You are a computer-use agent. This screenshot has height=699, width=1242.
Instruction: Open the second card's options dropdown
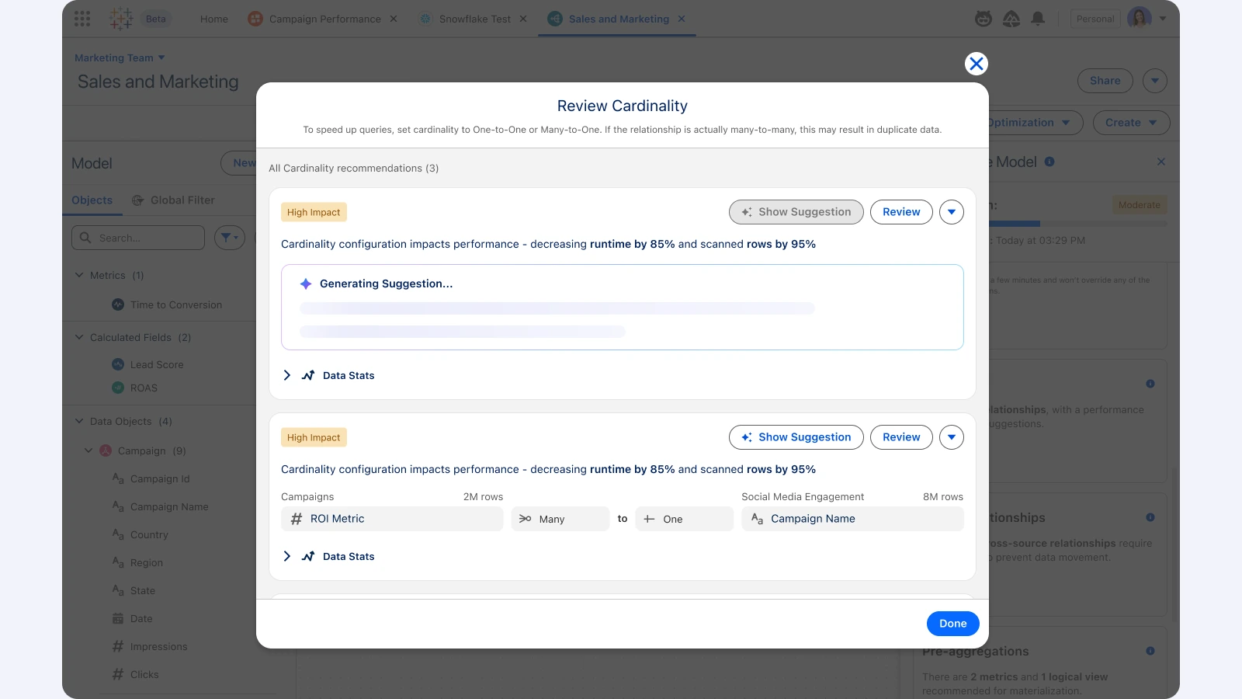point(952,437)
